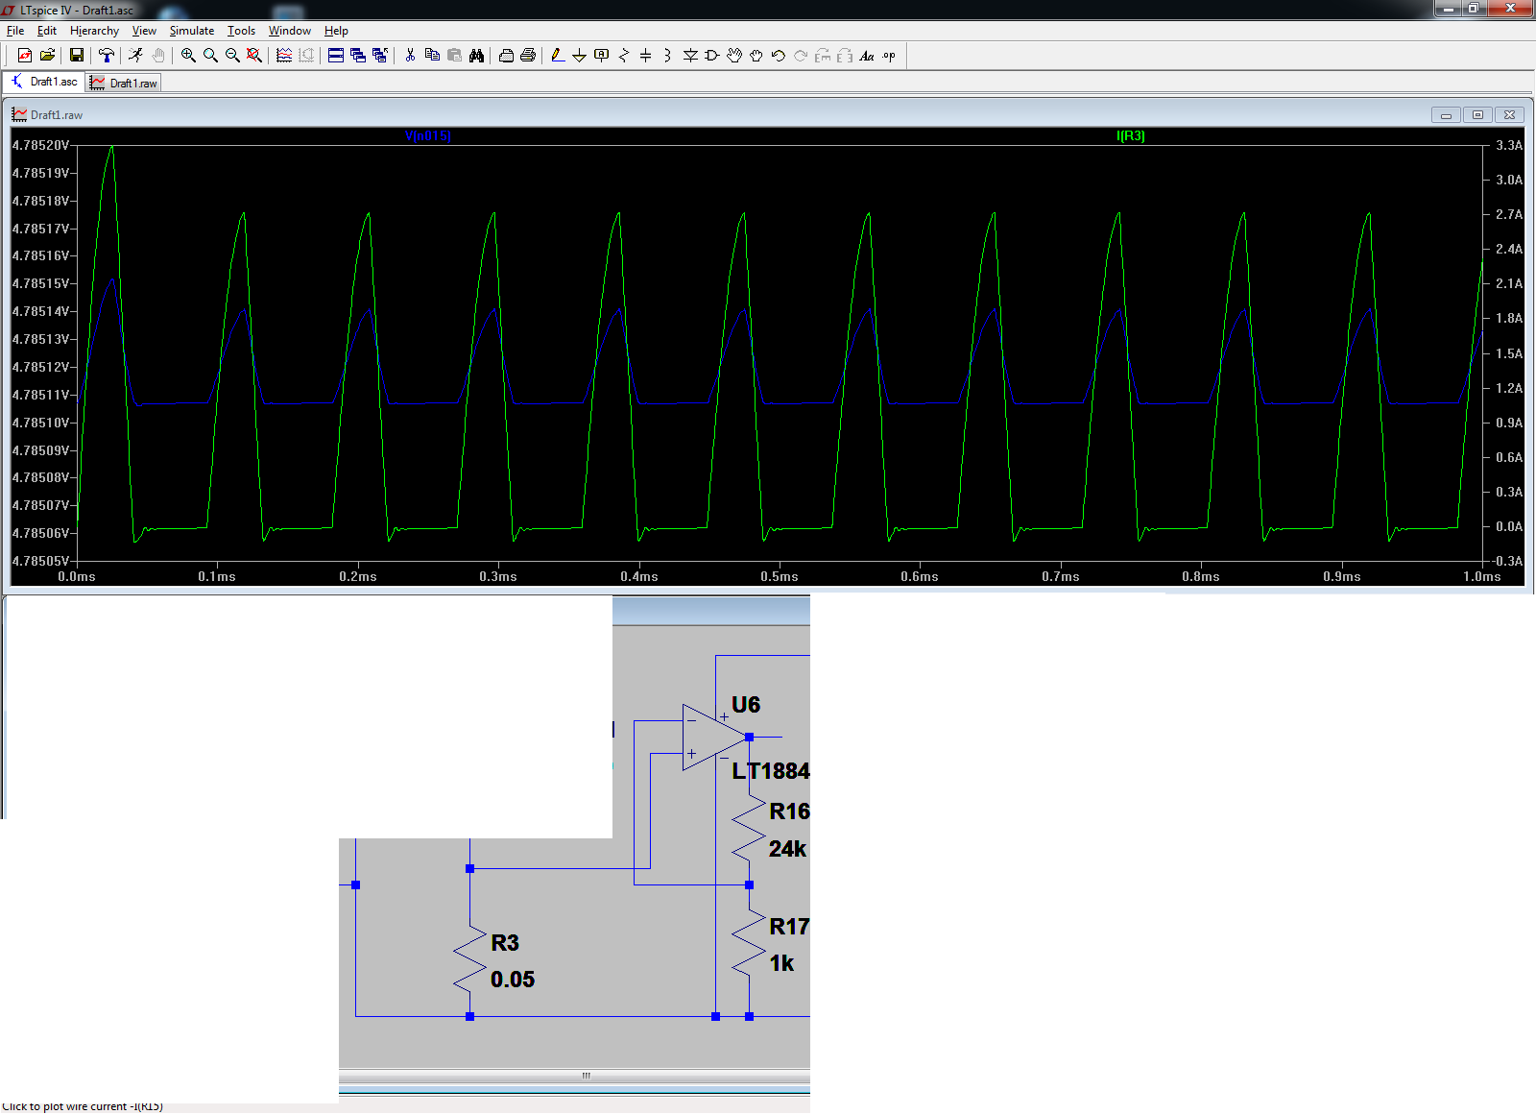
Task: Click the U6 op-amp symbol
Action: (714, 738)
